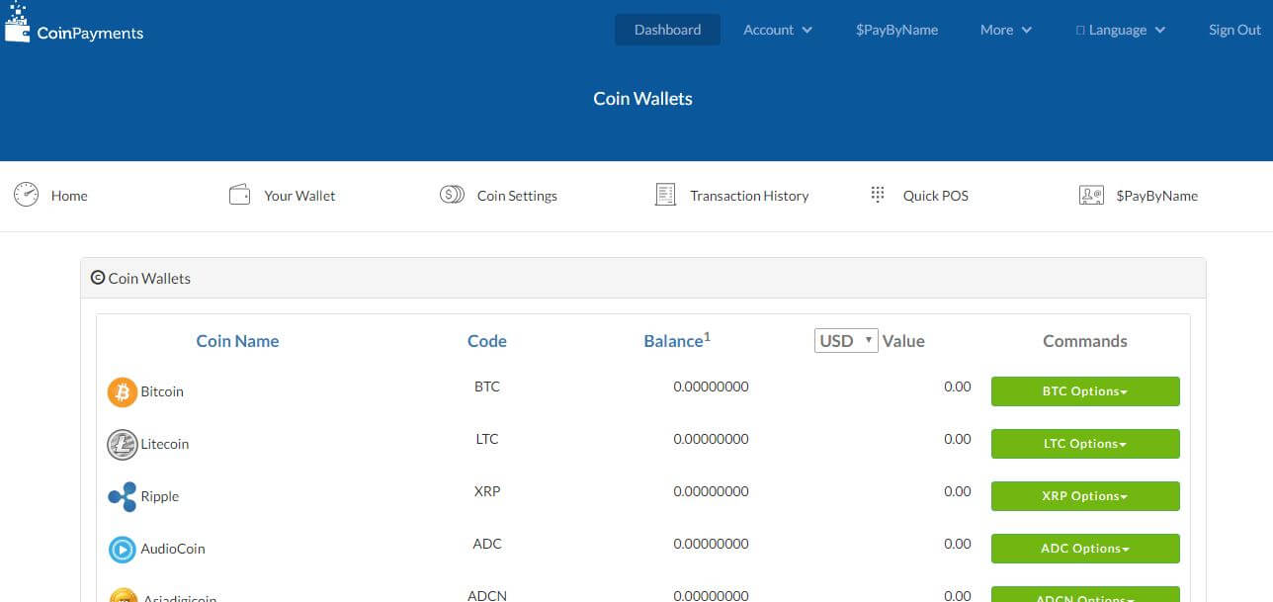This screenshot has width=1273, height=602.
Task: Click the Coin Wallets panel header icon
Action: click(x=98, y=278)
